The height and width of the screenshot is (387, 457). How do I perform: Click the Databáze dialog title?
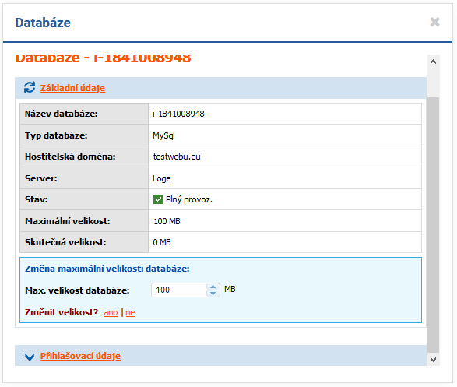[x=43, y=23]
